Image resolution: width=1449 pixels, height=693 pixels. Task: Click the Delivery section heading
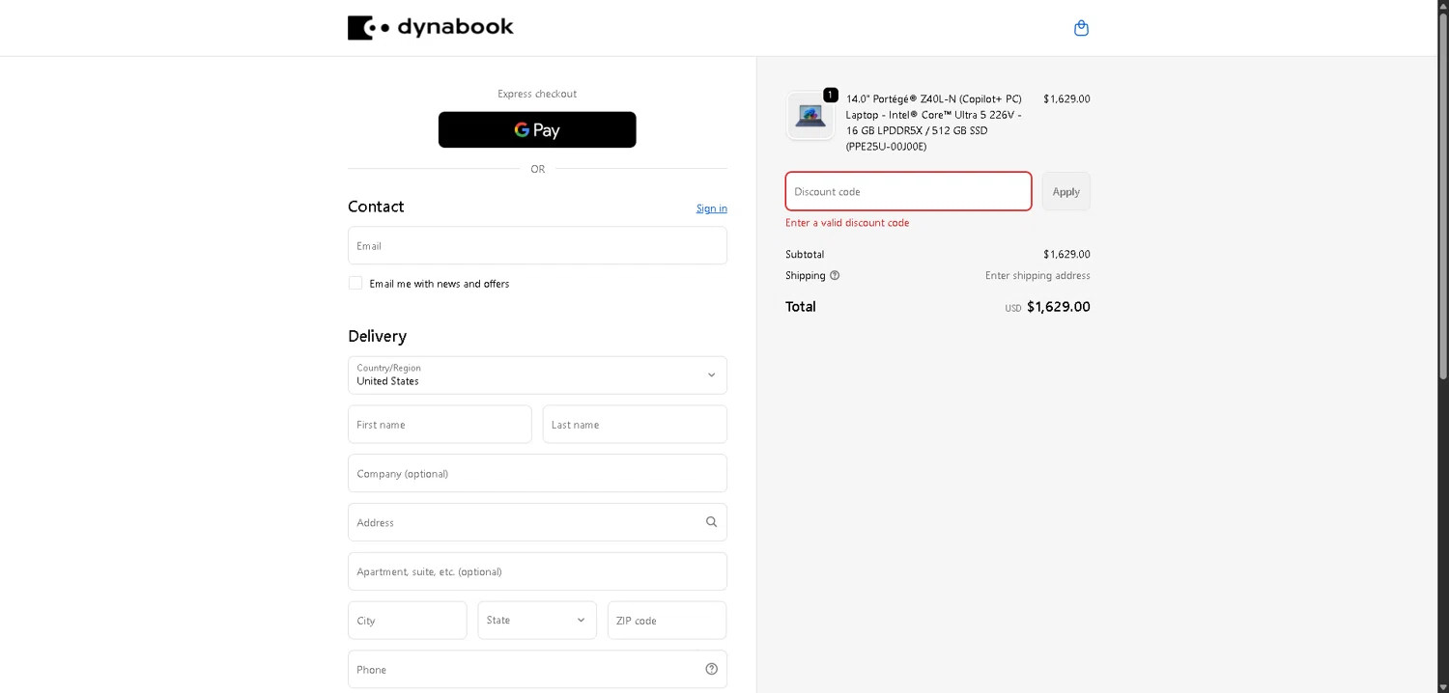pyautogui.click(x=377, y=336)
